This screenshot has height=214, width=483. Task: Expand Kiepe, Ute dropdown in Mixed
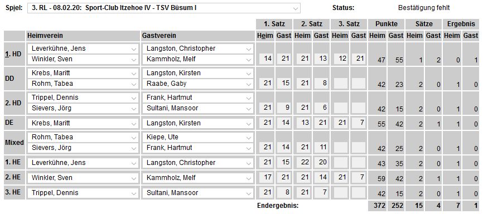coord(198,137)
